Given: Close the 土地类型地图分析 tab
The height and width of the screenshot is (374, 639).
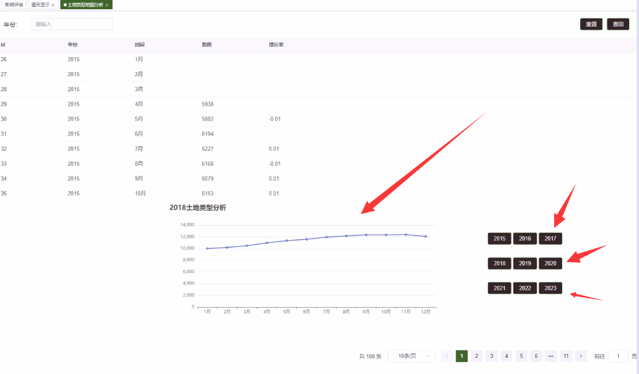Looking at the screenshot, I should click(107, 5).
